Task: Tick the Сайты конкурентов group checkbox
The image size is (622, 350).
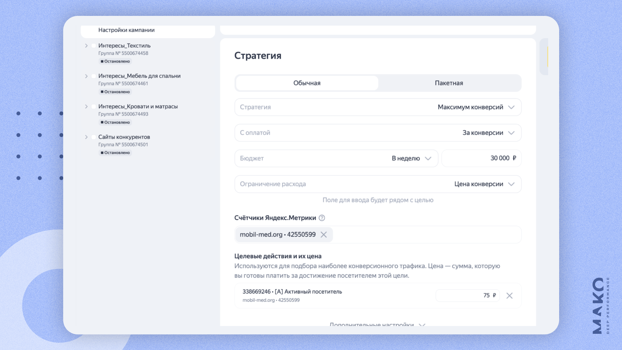Action: [x=94, y=137]
